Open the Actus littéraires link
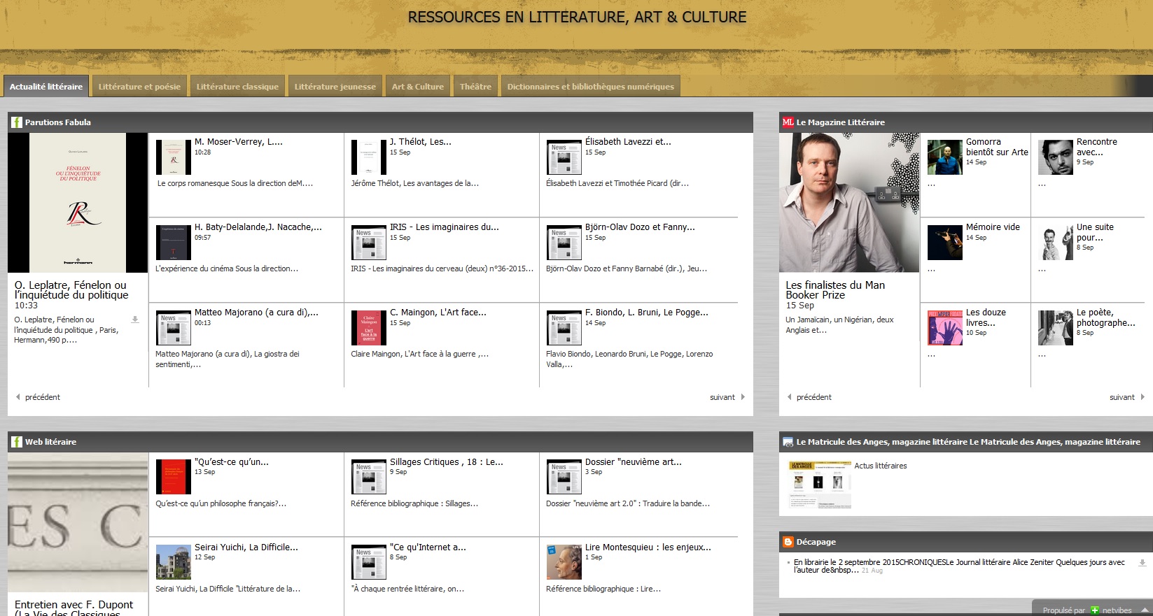 pos(880,466)
